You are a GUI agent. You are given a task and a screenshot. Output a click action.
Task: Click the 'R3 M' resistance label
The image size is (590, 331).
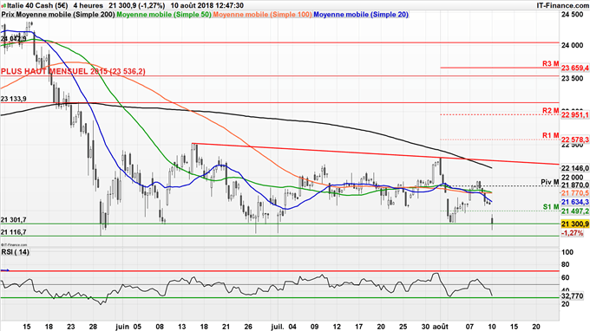pos(550,64)
